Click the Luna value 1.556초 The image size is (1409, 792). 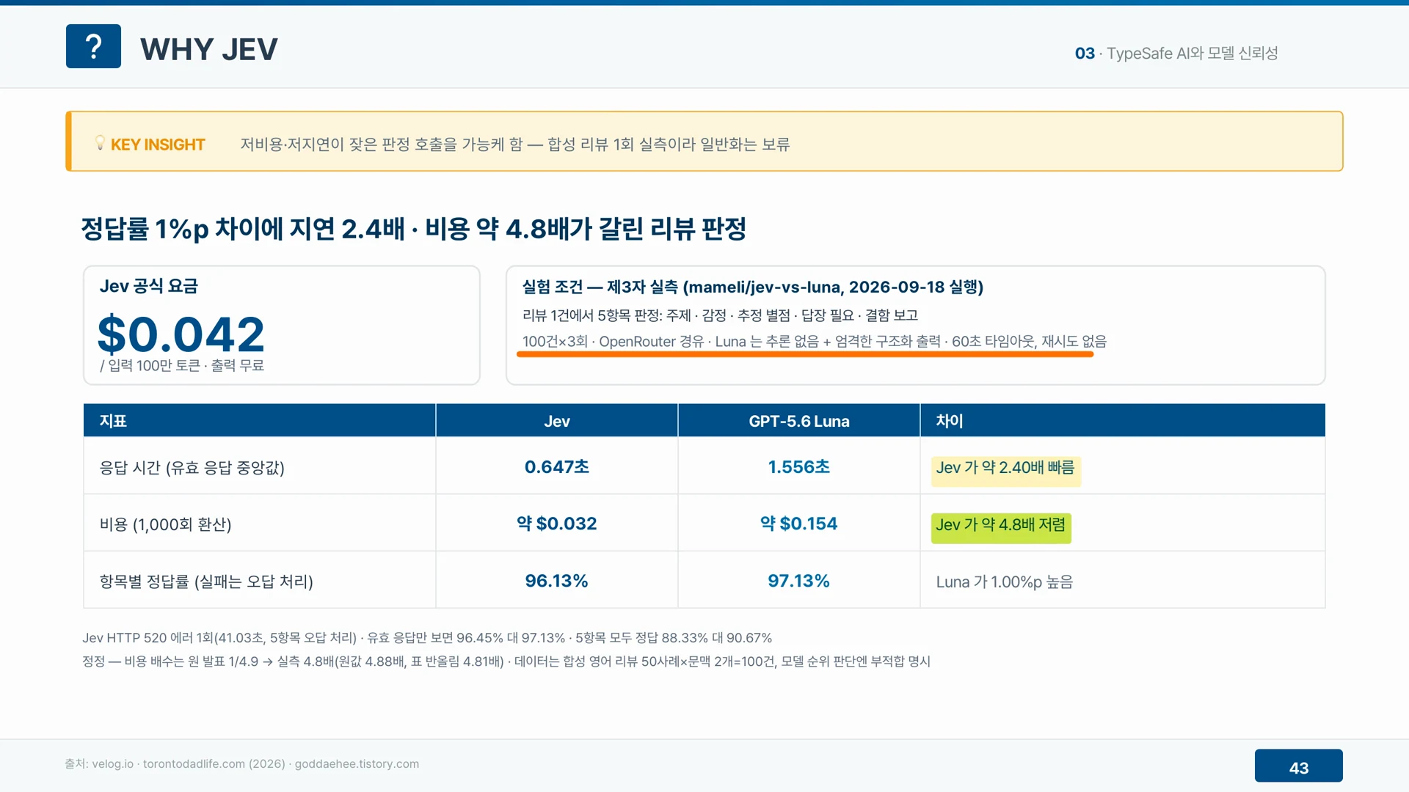click(799, 467)
